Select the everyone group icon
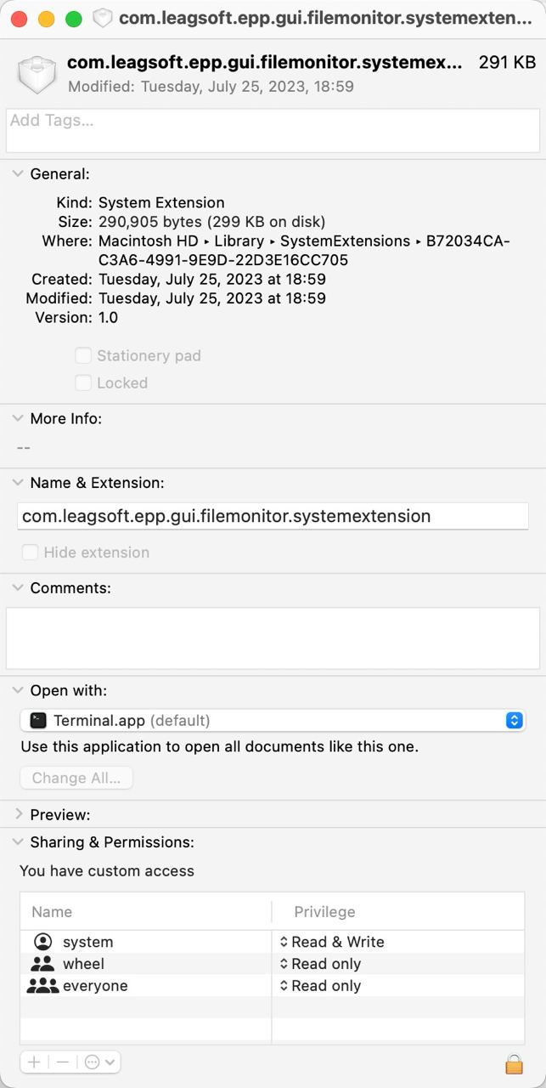546x1088 pixels. (x=42, y=986)
